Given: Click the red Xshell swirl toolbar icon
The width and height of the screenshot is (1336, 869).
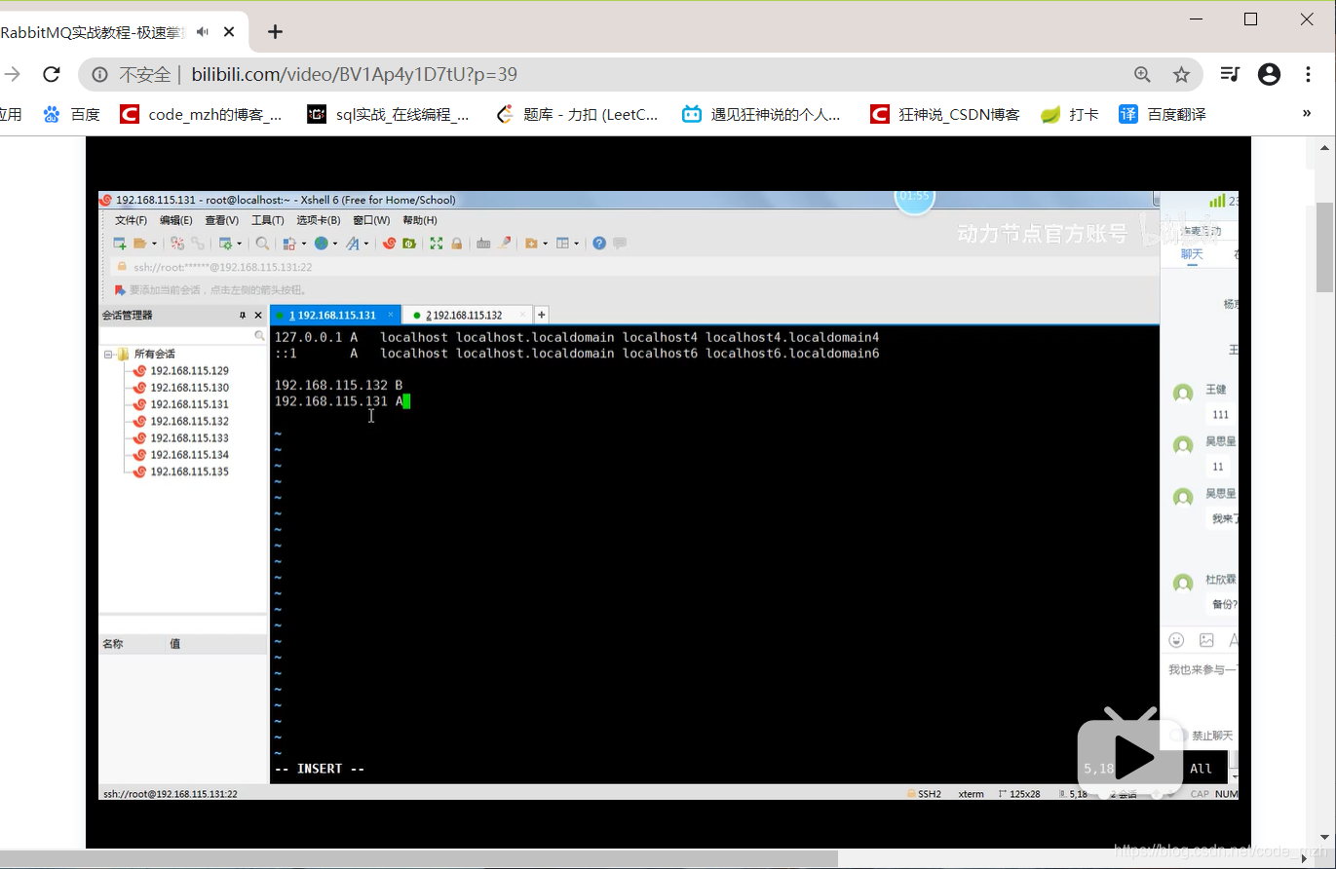Looking at the screenshot, I should [389, 244].
